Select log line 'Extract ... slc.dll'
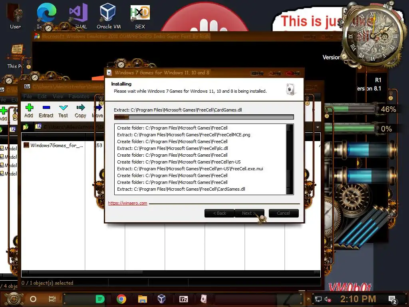409x307 pixels. click(173, 148)
